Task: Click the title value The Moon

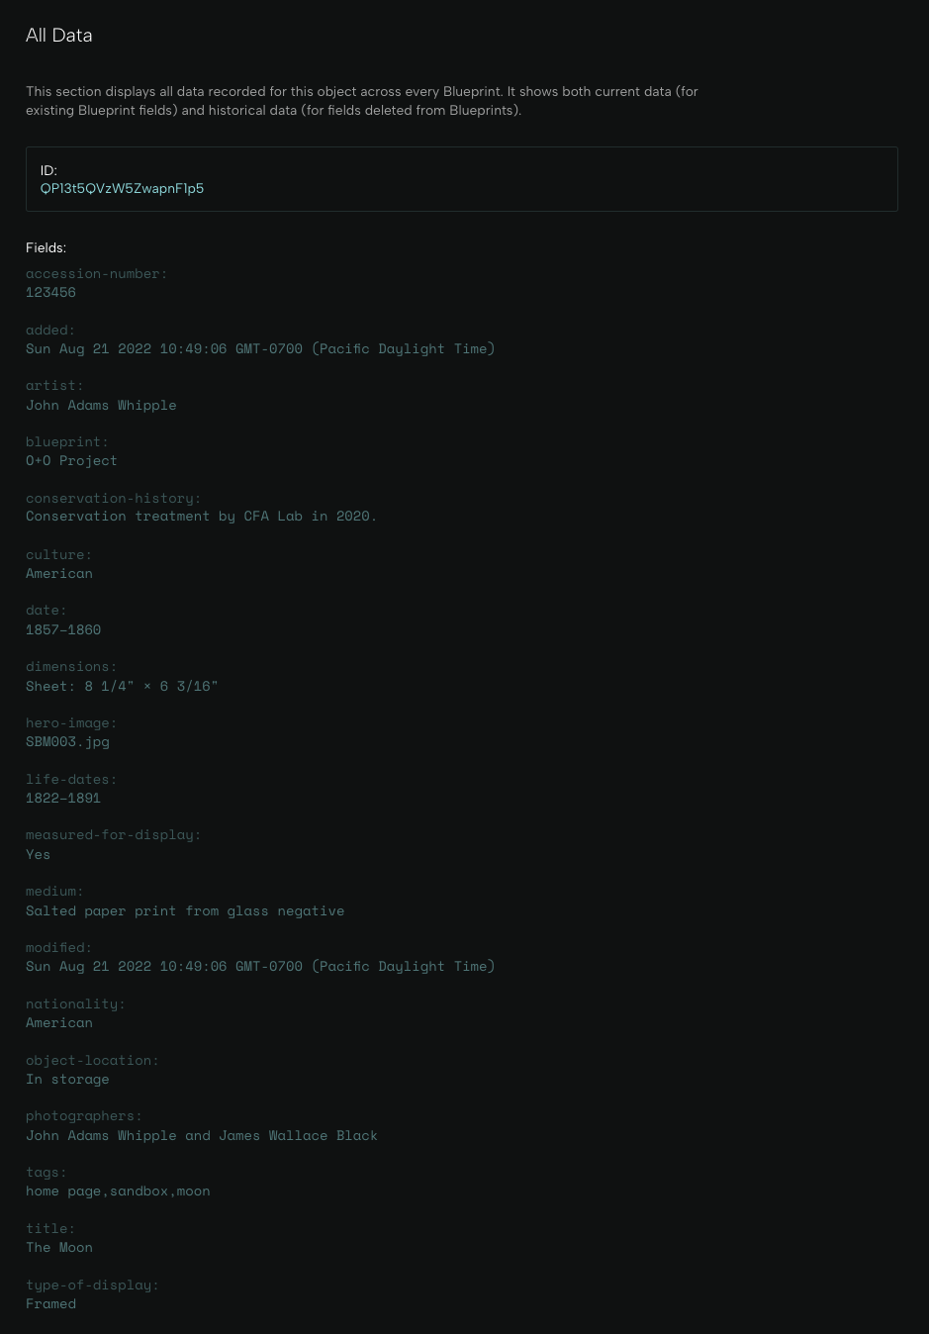Action: (x=59, y=1247)
